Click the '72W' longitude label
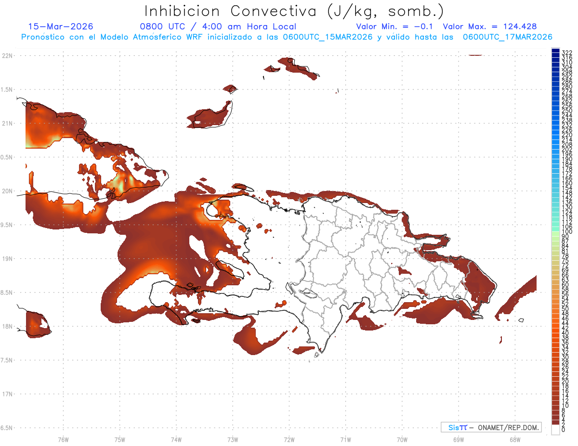578x446 pixels. (x=289, y=439)
